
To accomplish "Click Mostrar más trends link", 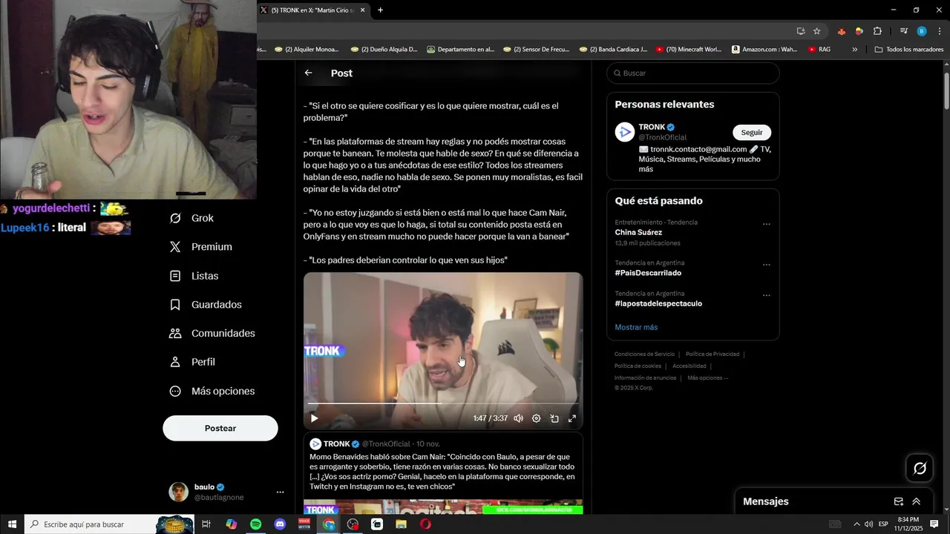I will click(636, 327).
